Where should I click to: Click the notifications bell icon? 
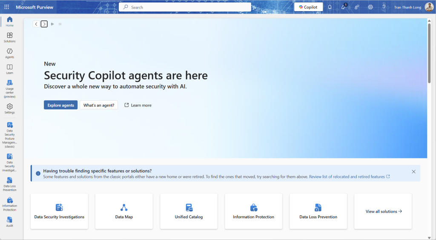(x=330, y=7)
